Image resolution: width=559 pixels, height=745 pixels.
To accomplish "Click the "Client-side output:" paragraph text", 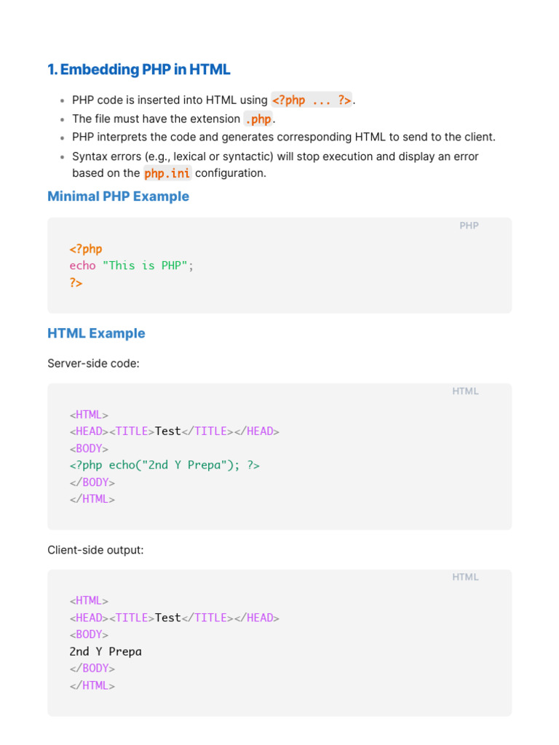I will 95,550.
